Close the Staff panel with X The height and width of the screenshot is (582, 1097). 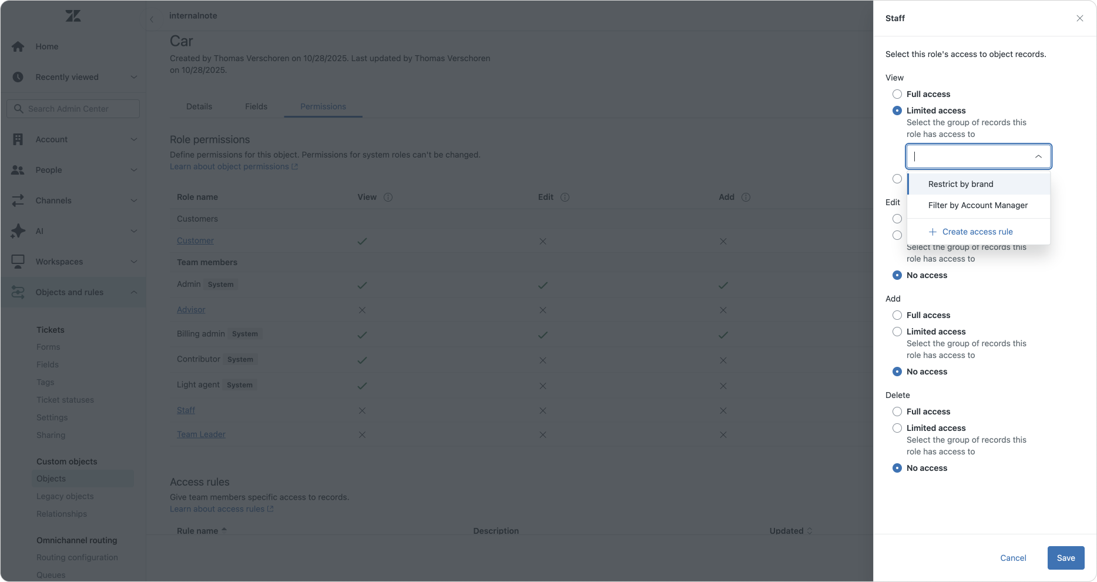[x=1080, y=18]
